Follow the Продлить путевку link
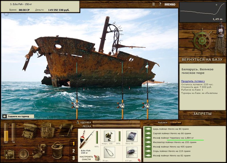 [x=193, y=81]
